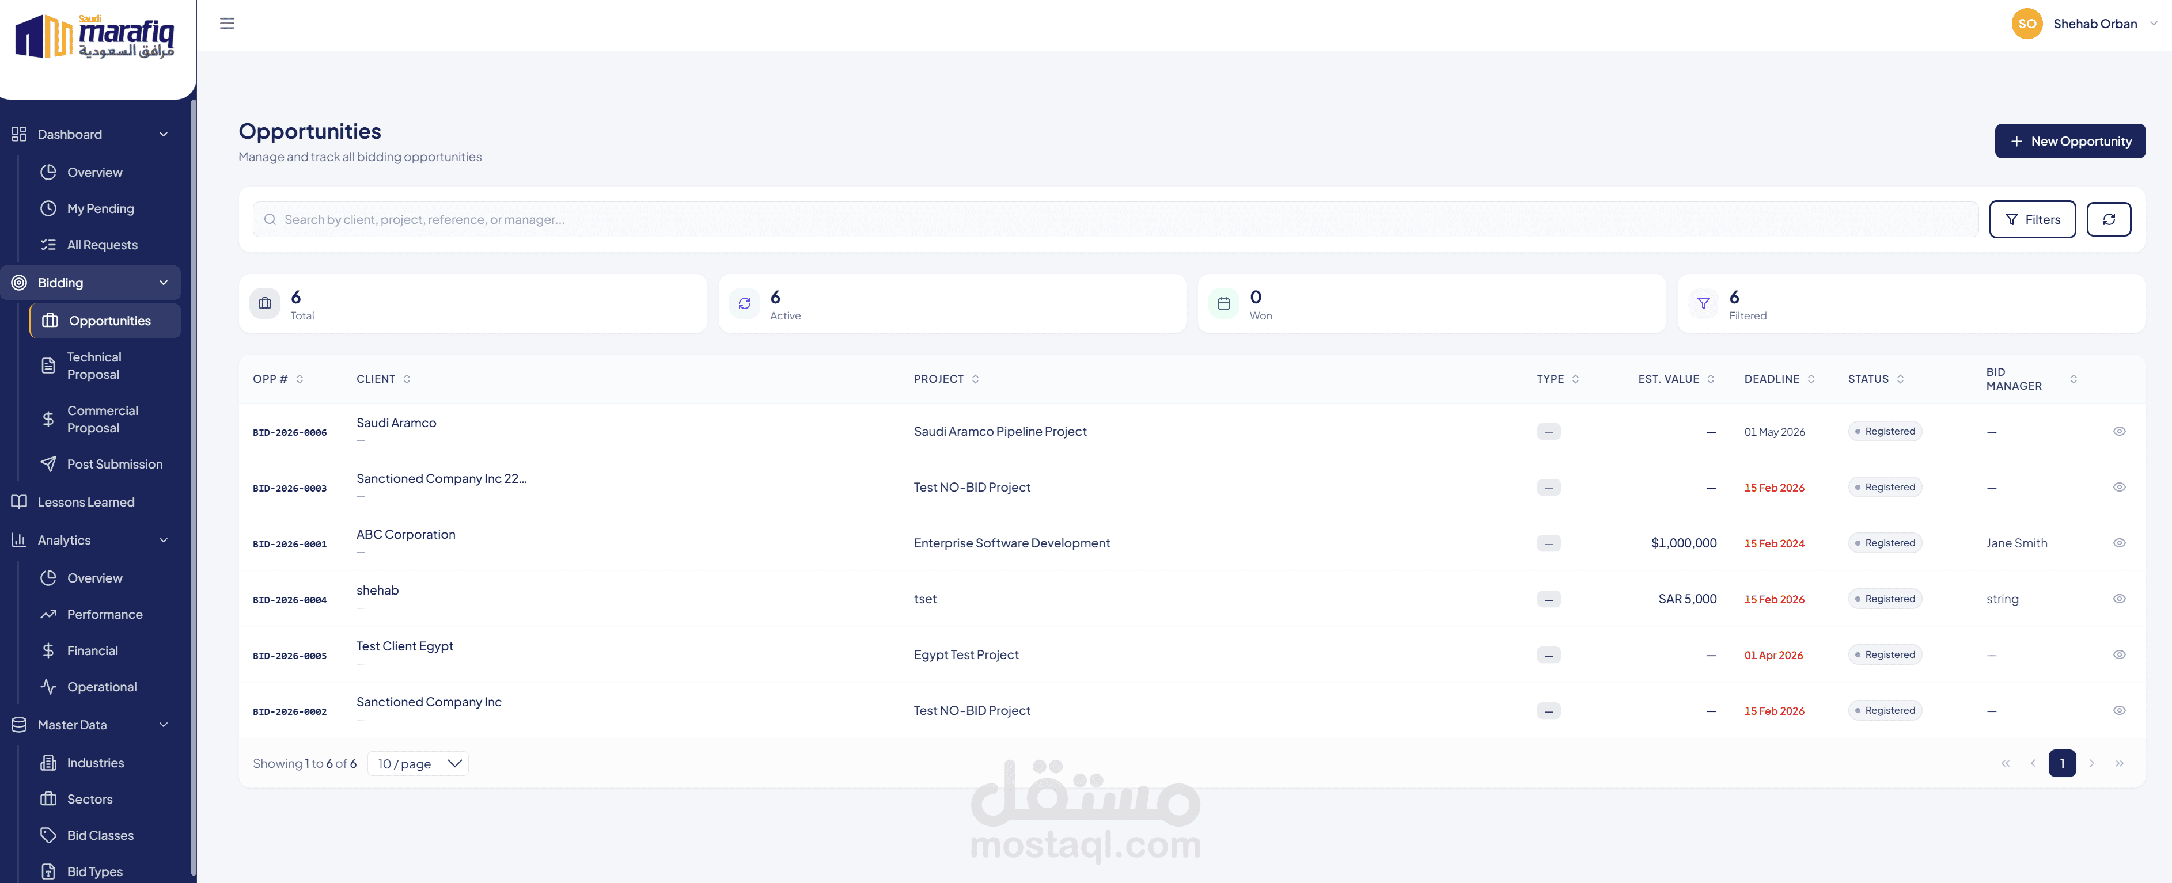
Task: Open Commercial Proposal in sidebar
Action: (x=102, y=418)
